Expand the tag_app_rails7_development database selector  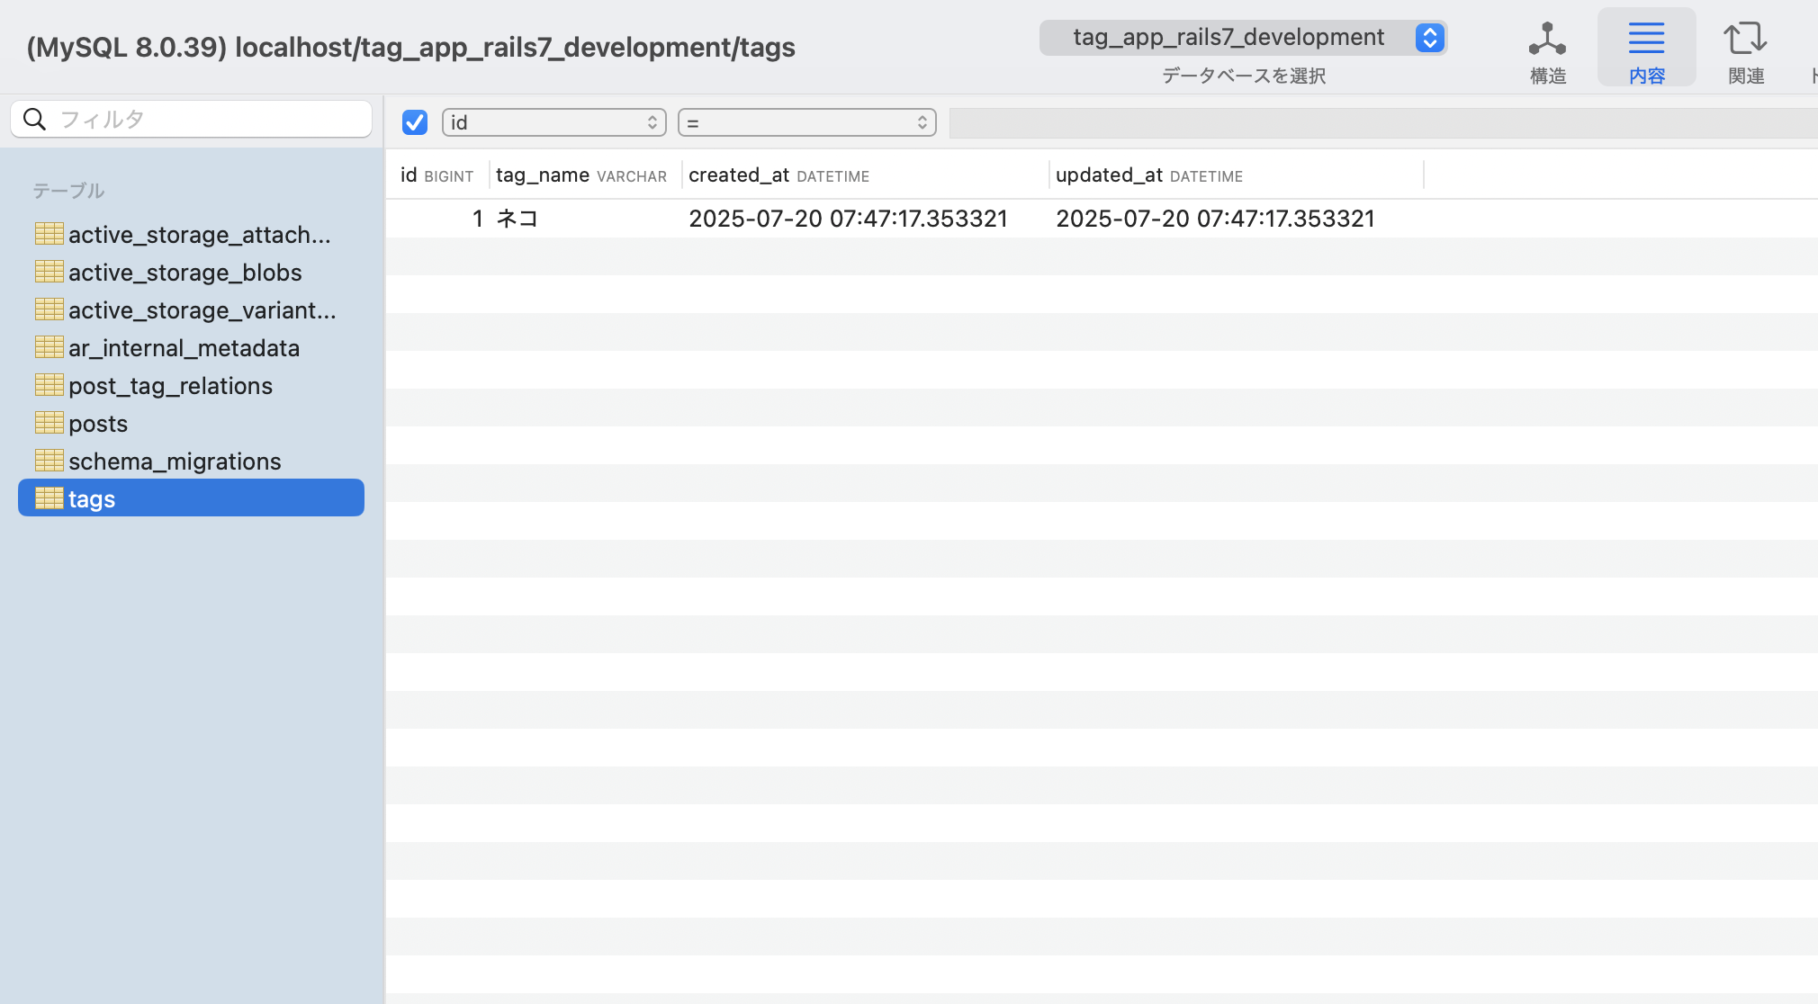click(1243, 38)
